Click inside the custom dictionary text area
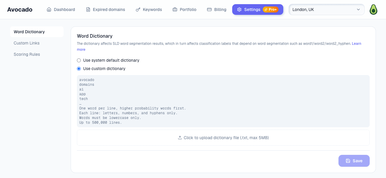The width and height of the screenshot is (386, 178). point(223,101)
